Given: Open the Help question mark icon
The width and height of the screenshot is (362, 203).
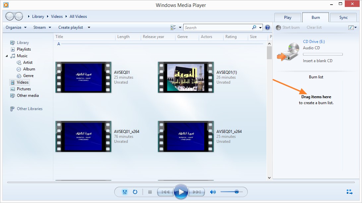Looking at the screenshot, I should pyautogui.click(x=267, y=27).
